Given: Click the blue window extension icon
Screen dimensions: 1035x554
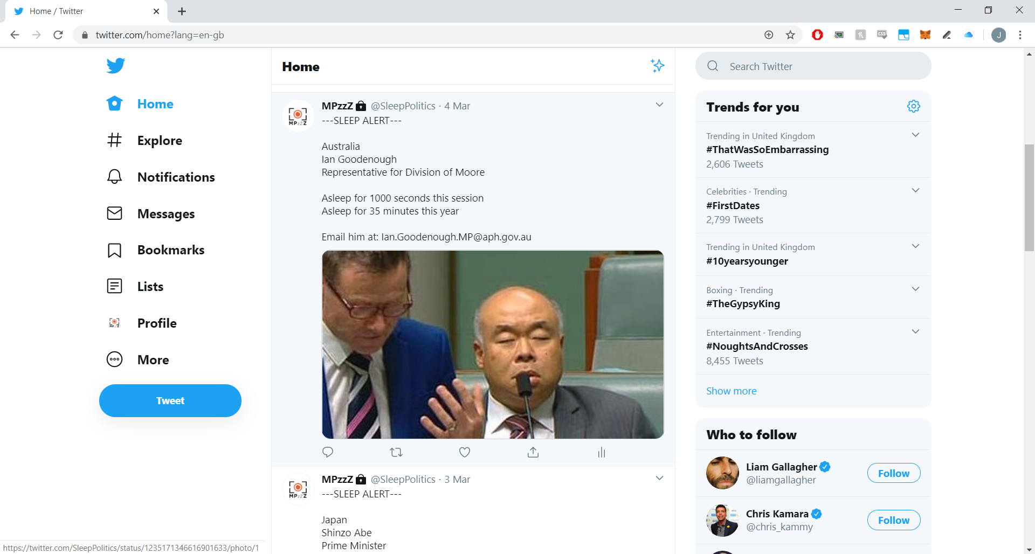Looking at the screenshot, I should pyautogui.click(x=903, y=35).
